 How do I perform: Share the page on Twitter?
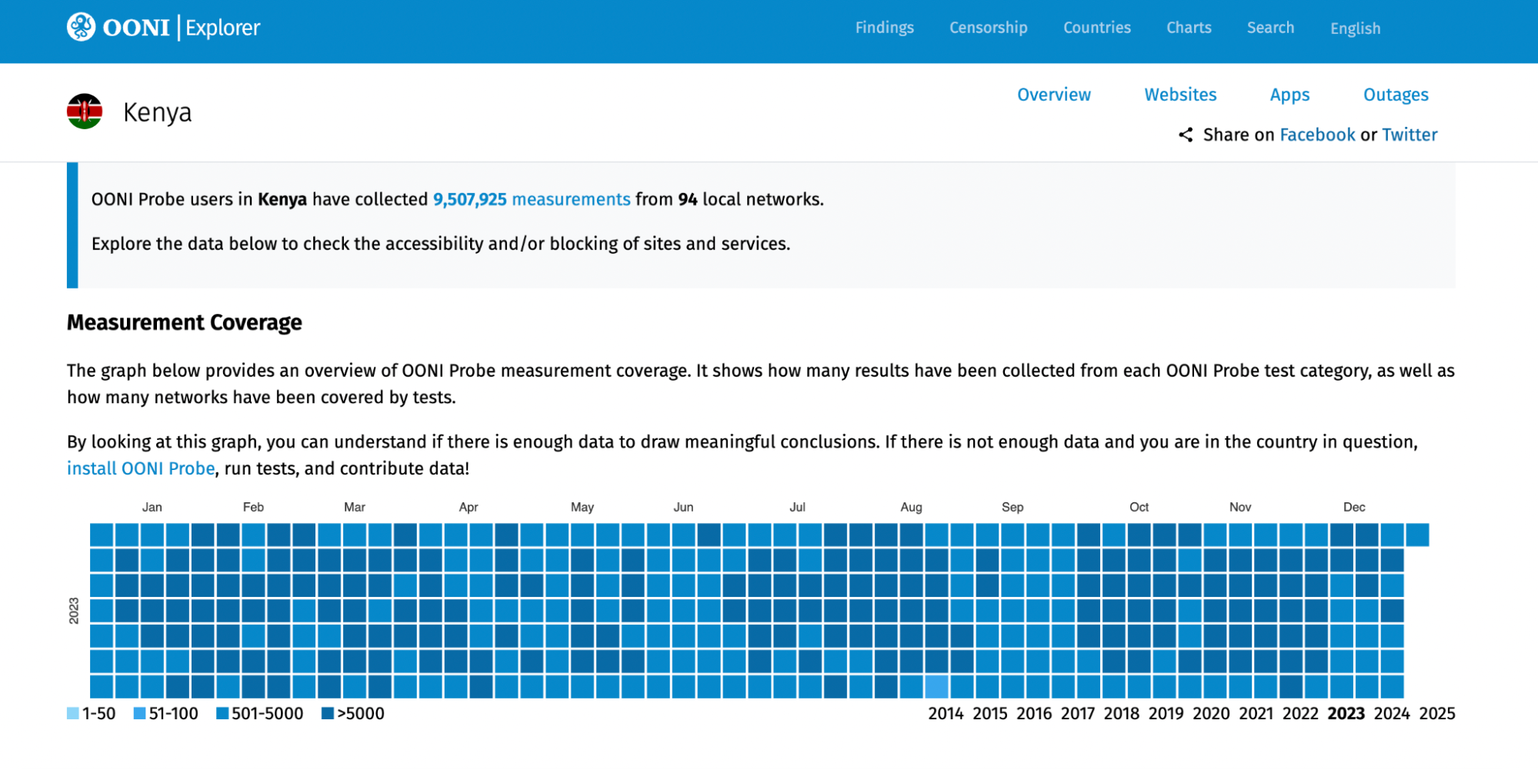(x=1410, y=135)
